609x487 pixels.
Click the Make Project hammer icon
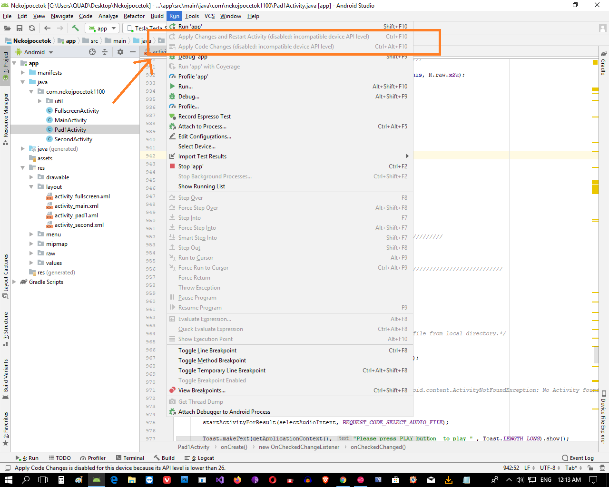click(75, 28)
